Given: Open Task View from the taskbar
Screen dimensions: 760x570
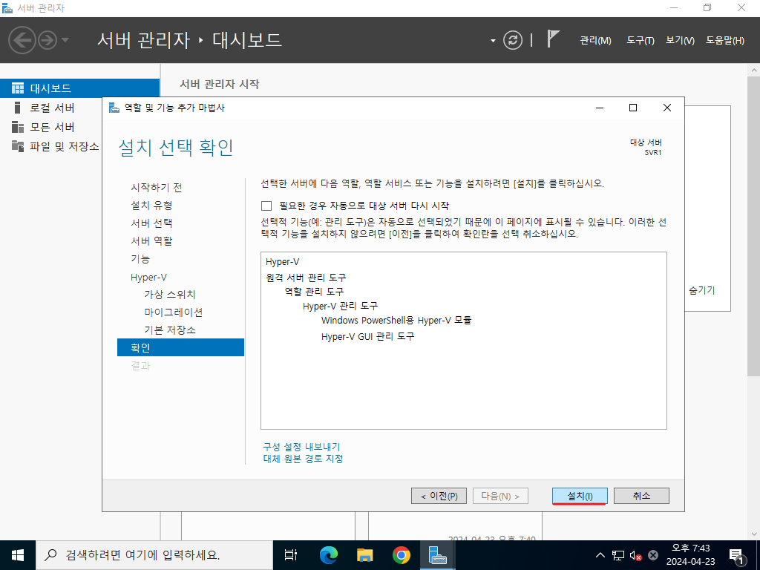Looking at the screenshot, I should click(291, 555).
